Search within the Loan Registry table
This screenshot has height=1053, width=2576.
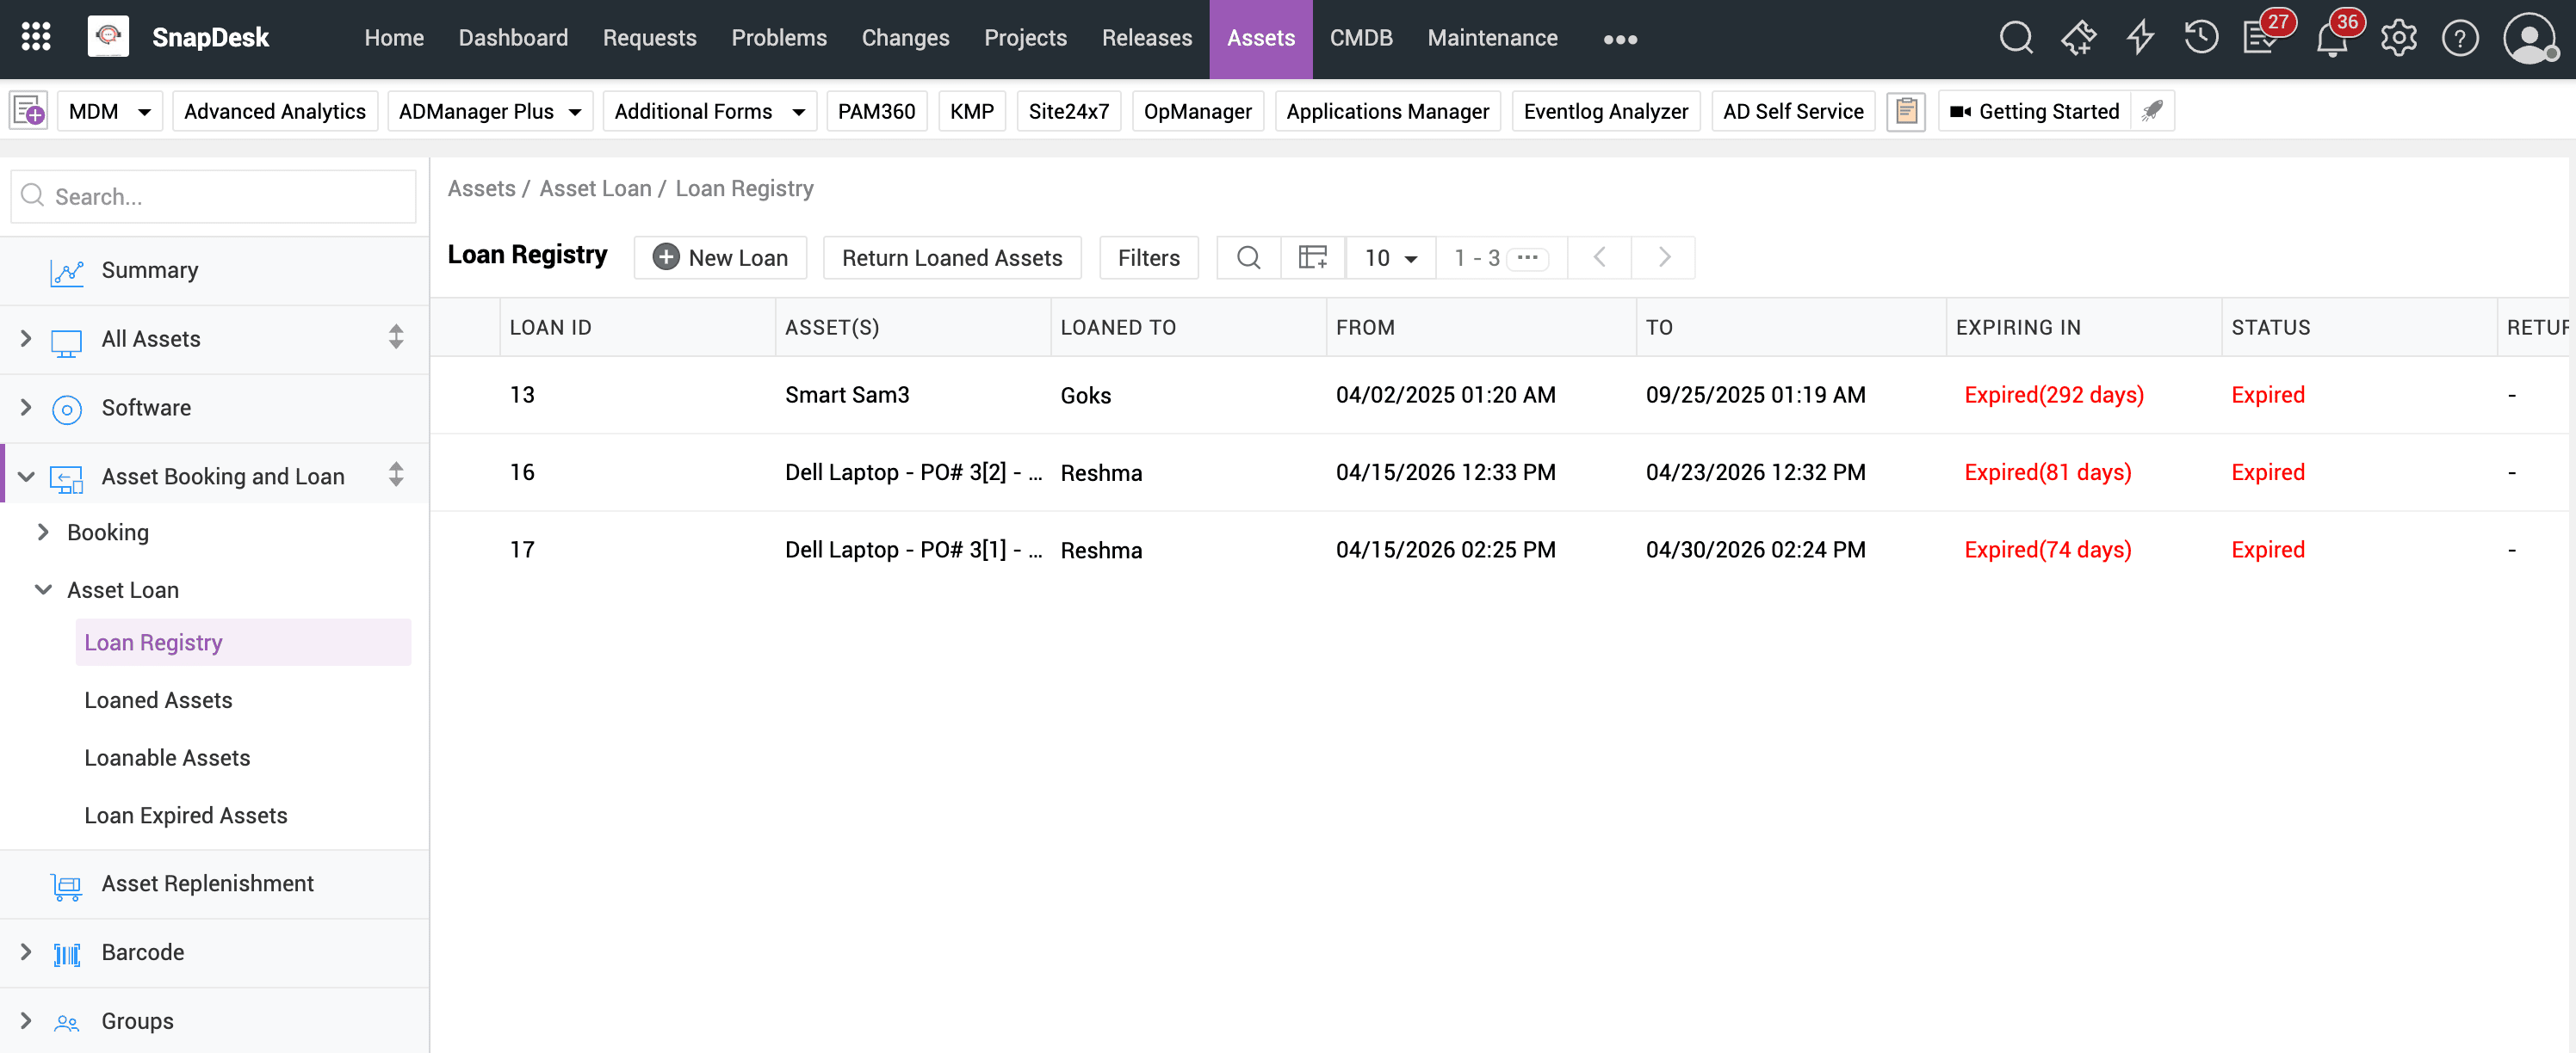point(1248,258)
